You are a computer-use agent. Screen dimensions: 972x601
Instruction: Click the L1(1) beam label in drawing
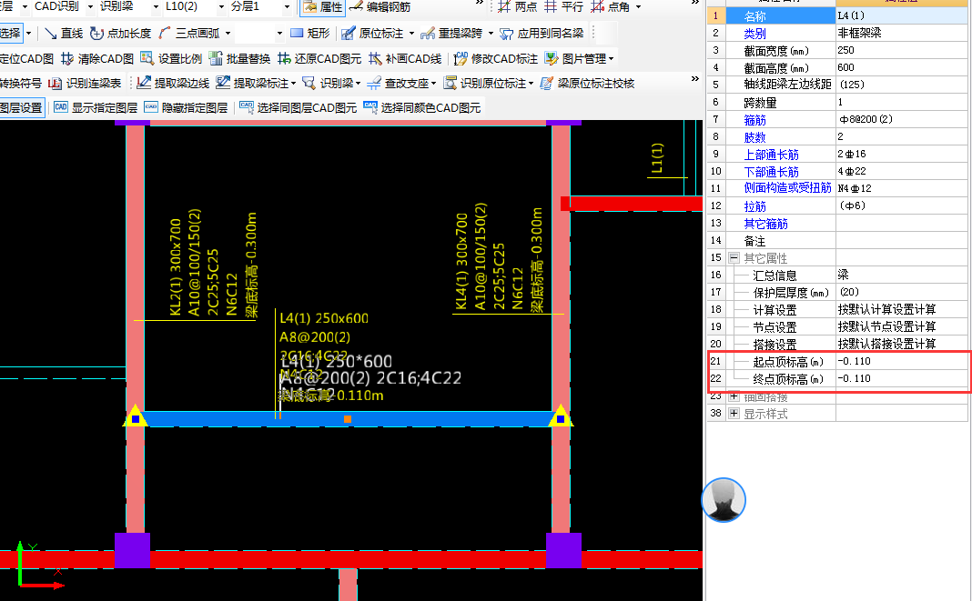click(657, 158)
